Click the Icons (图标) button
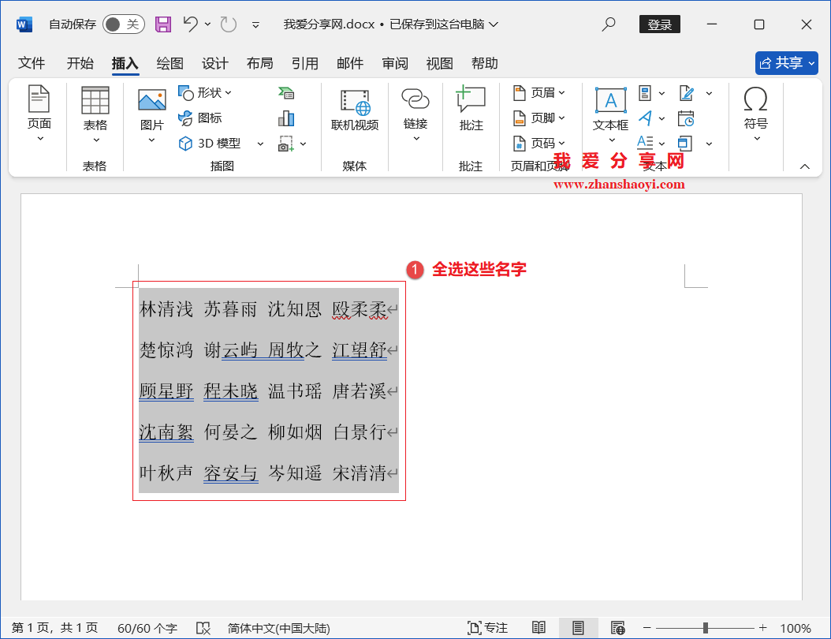Image resolution: width=831 pixels, height=639 pixels. 199,118
